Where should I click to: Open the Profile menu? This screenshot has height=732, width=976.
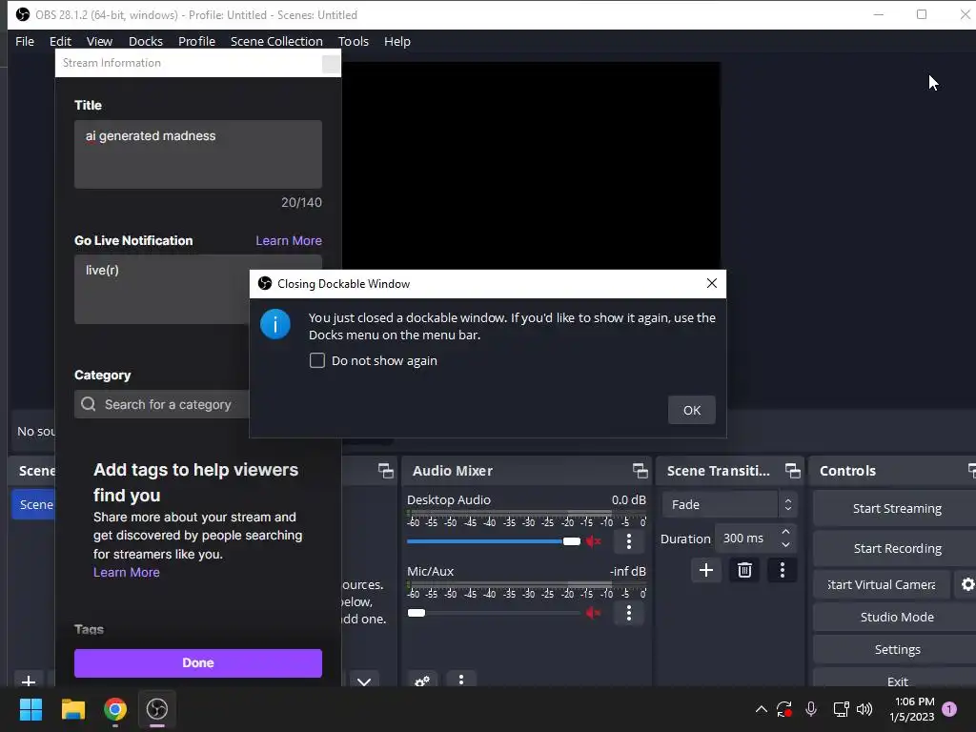pos(196,41)
